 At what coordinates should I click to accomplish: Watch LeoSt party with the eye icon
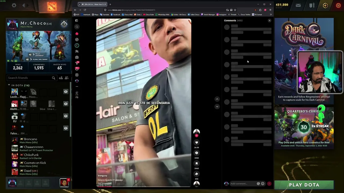[x=66, y=92]
